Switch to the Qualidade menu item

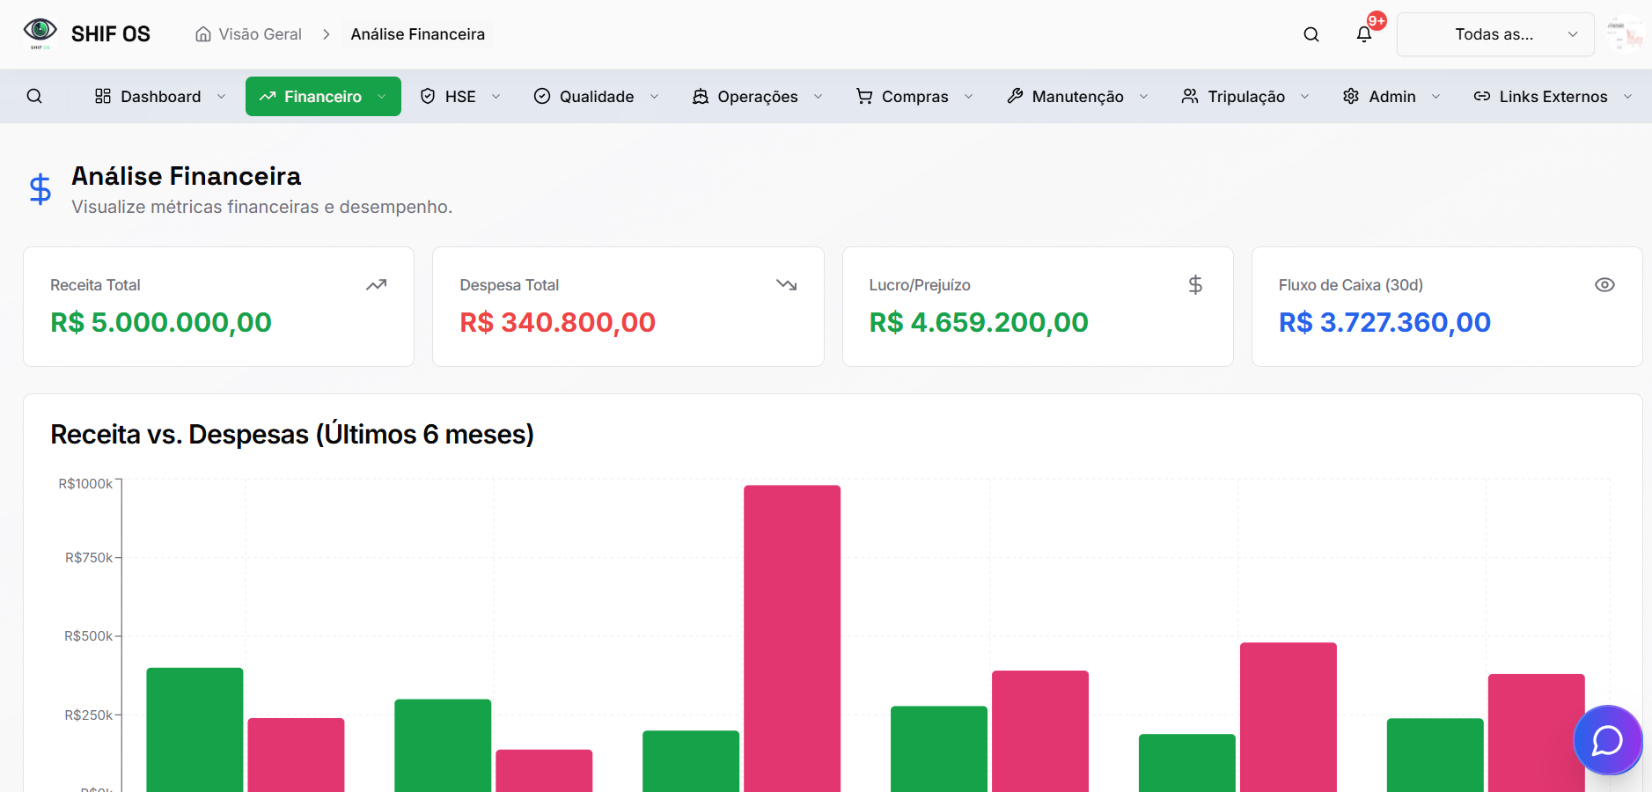click(598, 96)
